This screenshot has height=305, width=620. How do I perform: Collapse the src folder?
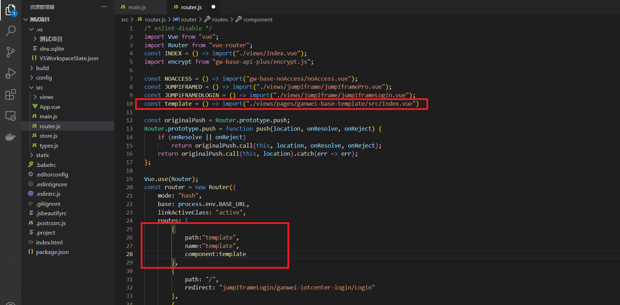tap(39, 87)
